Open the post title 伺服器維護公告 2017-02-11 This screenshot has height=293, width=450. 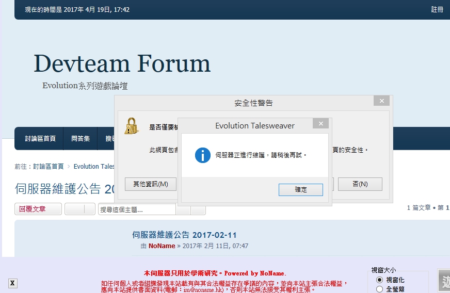point(185,235)
